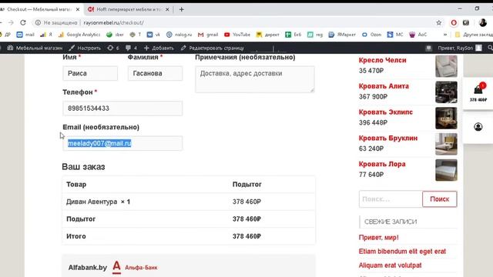Open a new browser tab

[x=182, y=9]
